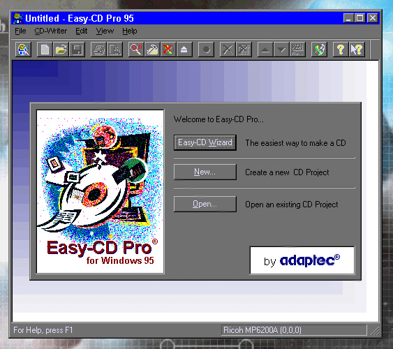Click the yellow question mark Help icon
Viewport: 393px width, 349px height.
pyautogui.click(x=341, y=50)
